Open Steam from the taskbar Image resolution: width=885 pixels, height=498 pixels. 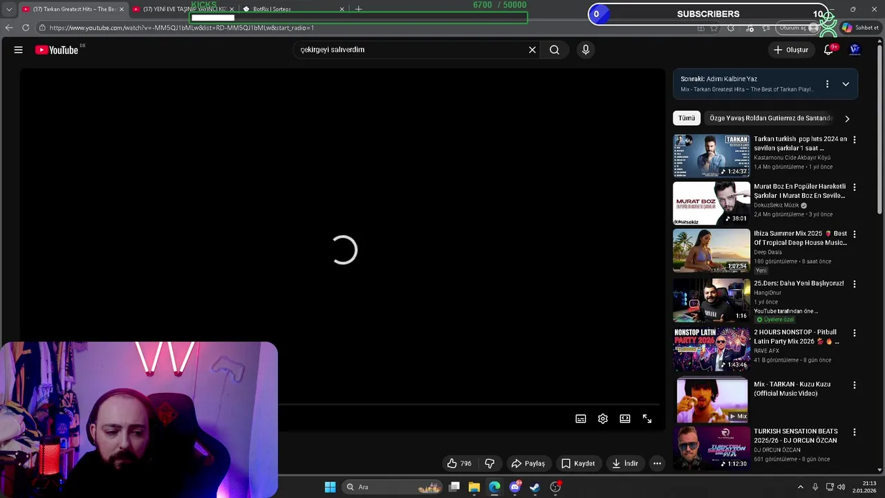[534, 487]
